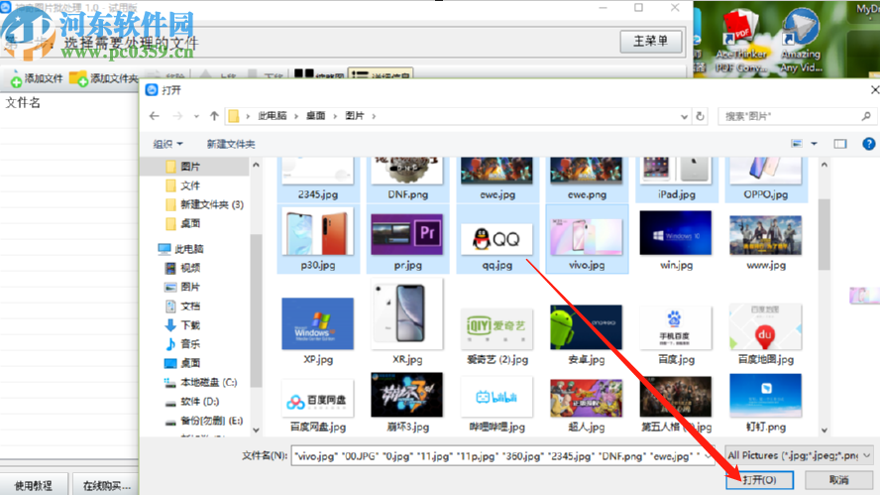The height and width of the screenshot is (495, 880).
Task: Click 在线购买 button in main window
Action: [x=107, y=485]
